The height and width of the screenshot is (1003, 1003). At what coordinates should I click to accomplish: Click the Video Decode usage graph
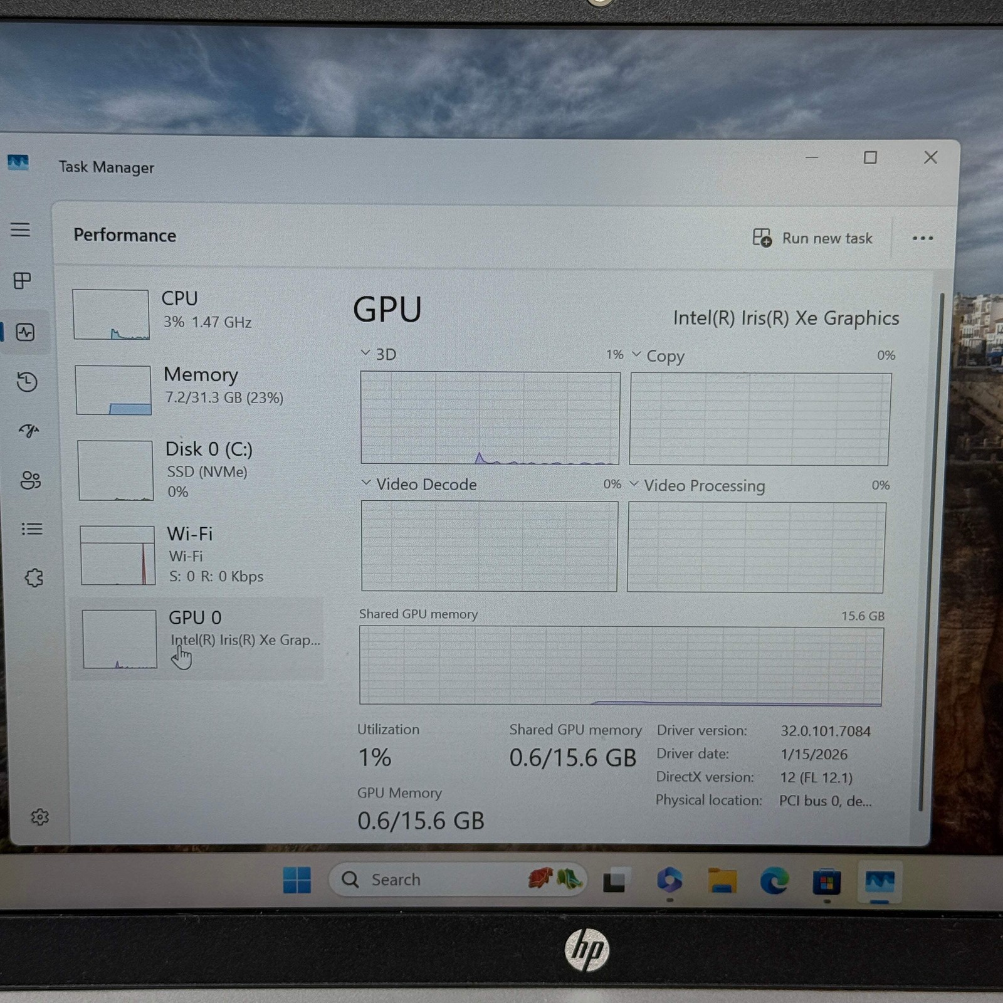[x=490, y=546]
